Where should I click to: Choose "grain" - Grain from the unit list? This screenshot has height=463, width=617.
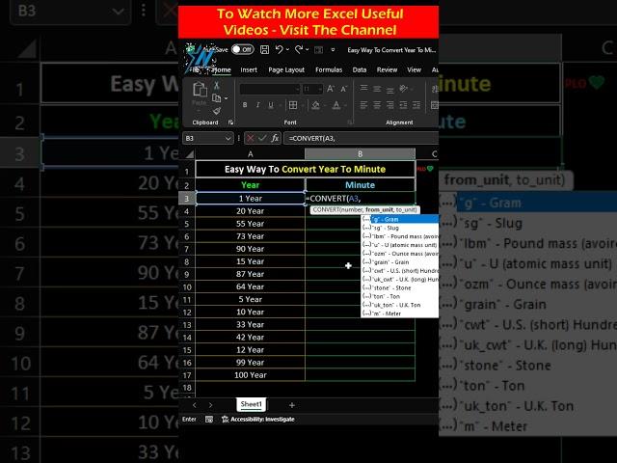[x=400, y=262]
